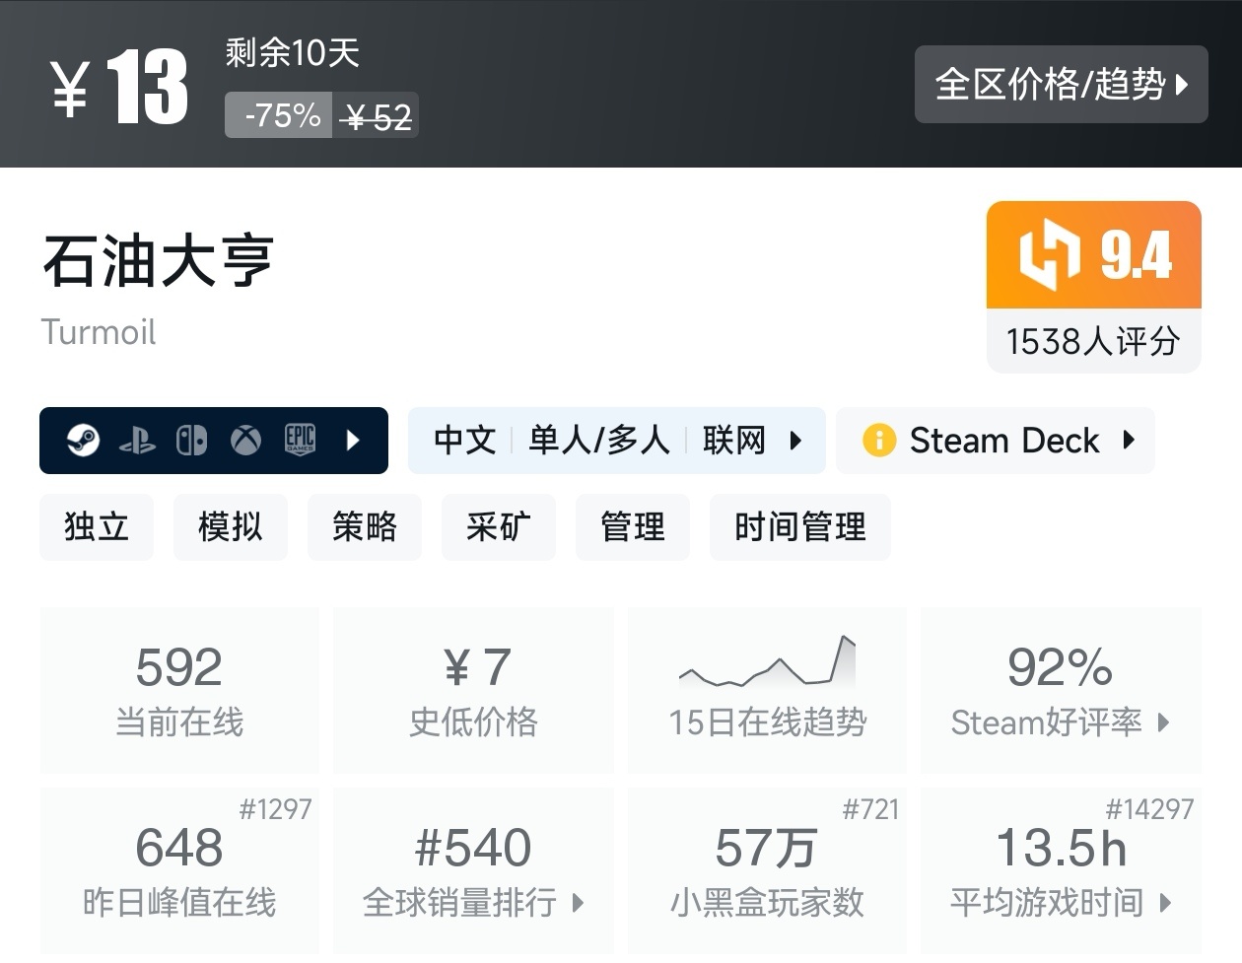The width and height of the screenshot is (1242, 963).
Task: Expand the platform list arrow
Action: pos(353,441)
